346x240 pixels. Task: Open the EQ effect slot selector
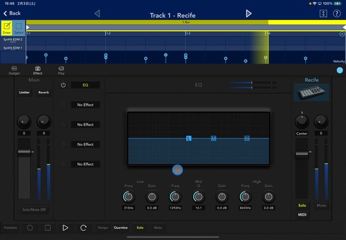click(x=85, y=85)
